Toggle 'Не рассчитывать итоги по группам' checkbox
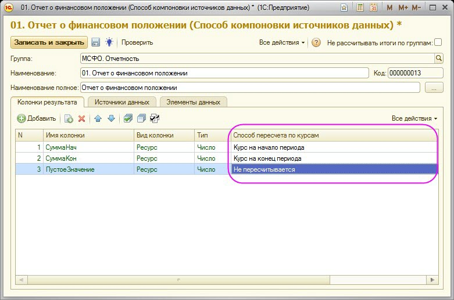 point(438,42)
